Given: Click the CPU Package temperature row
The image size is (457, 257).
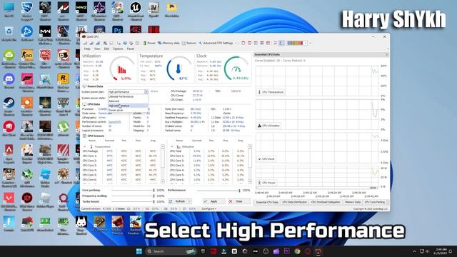Looking at the screenshot, I should coord(121,151).
